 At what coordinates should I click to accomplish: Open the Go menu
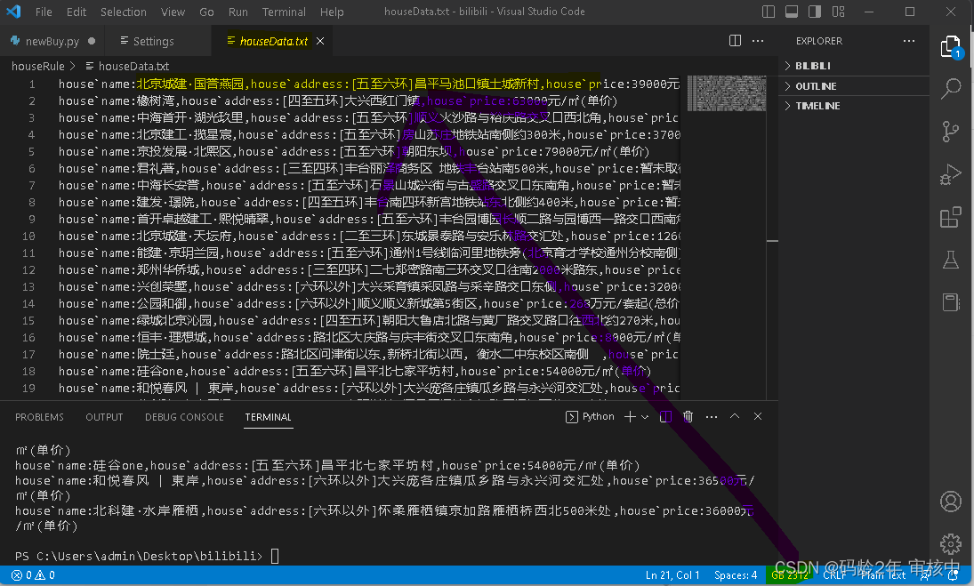(207, 12)
